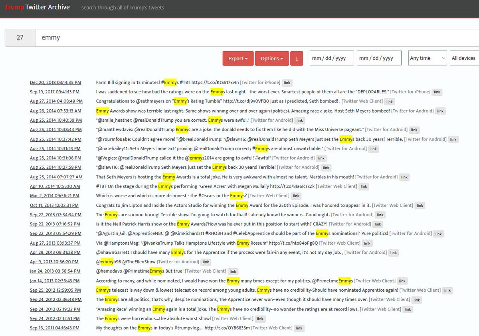479x336 pixels.
Task: Open date link Aug 26, 2014 07:53:13 AM
Action: coord(55,111)
